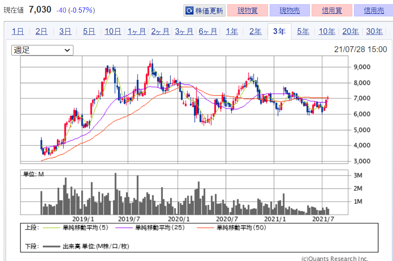Switch chart range to 2日
Screen dimensions: 393x261
42,32
